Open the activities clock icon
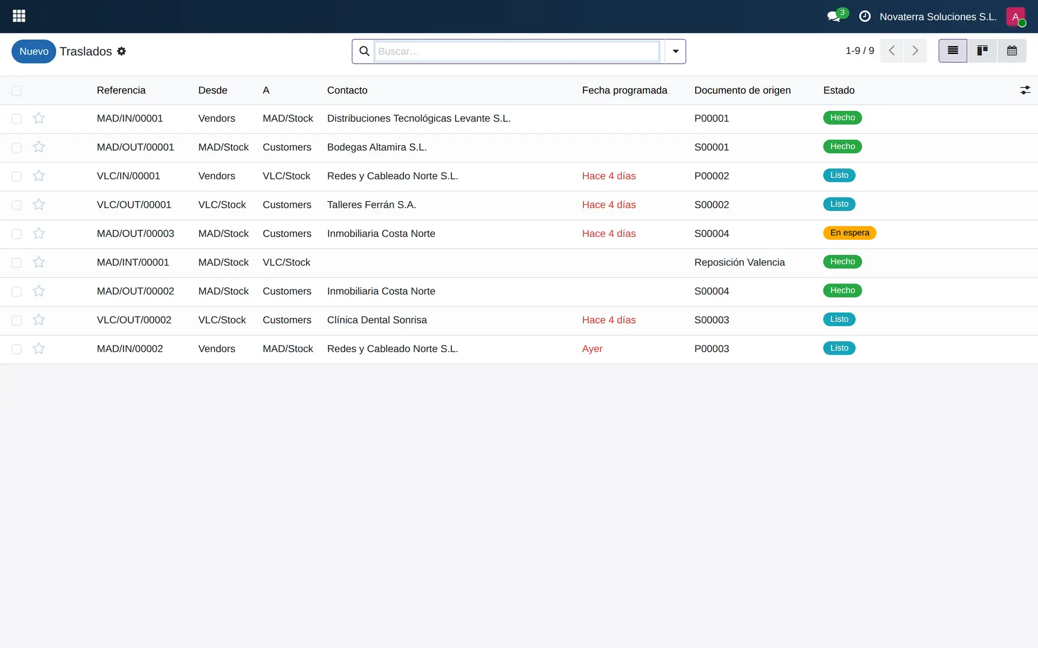The image size is (1038, 648). pyautogui.click(x=864, y=17)
